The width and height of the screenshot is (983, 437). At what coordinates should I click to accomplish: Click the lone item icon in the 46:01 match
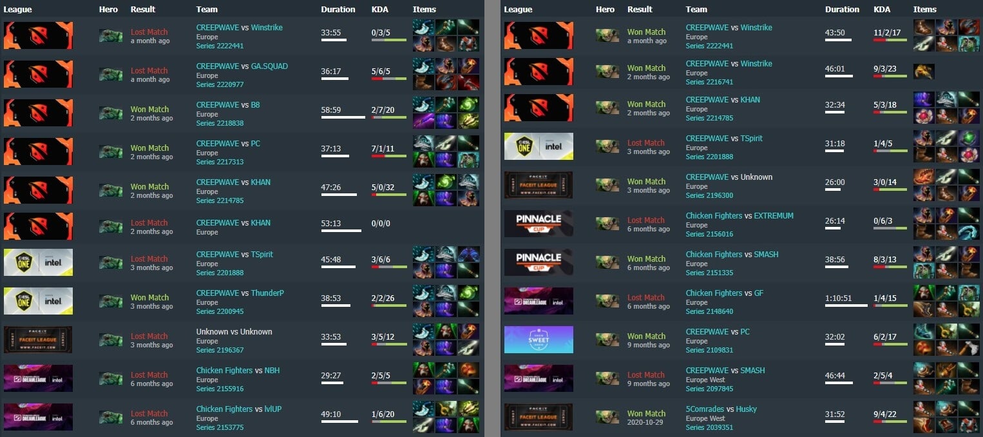924,72
